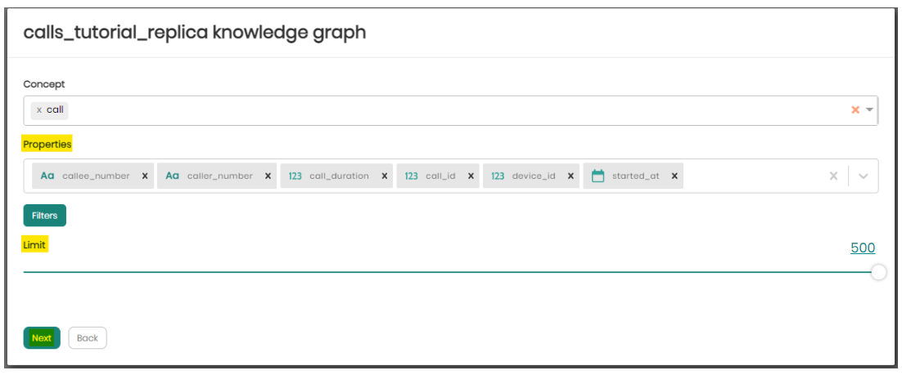Click inside the Concept input field
Viewport: 902px width, 375px height.
(409, 109)
